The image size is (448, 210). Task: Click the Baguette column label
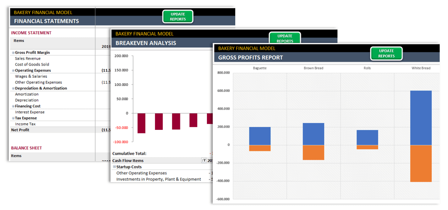260,68
